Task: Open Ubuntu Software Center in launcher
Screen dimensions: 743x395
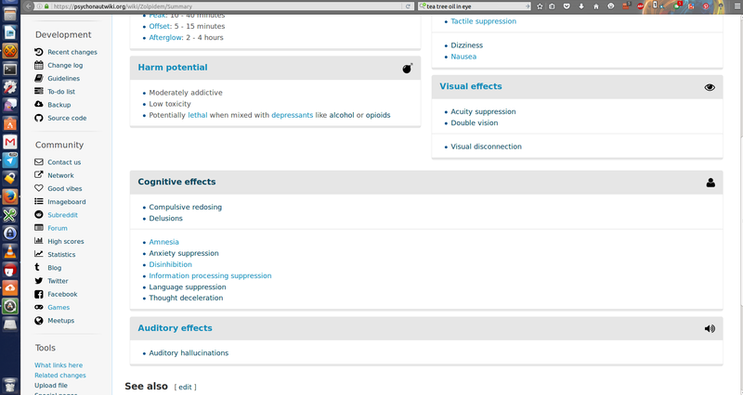Action: [10, 124]
